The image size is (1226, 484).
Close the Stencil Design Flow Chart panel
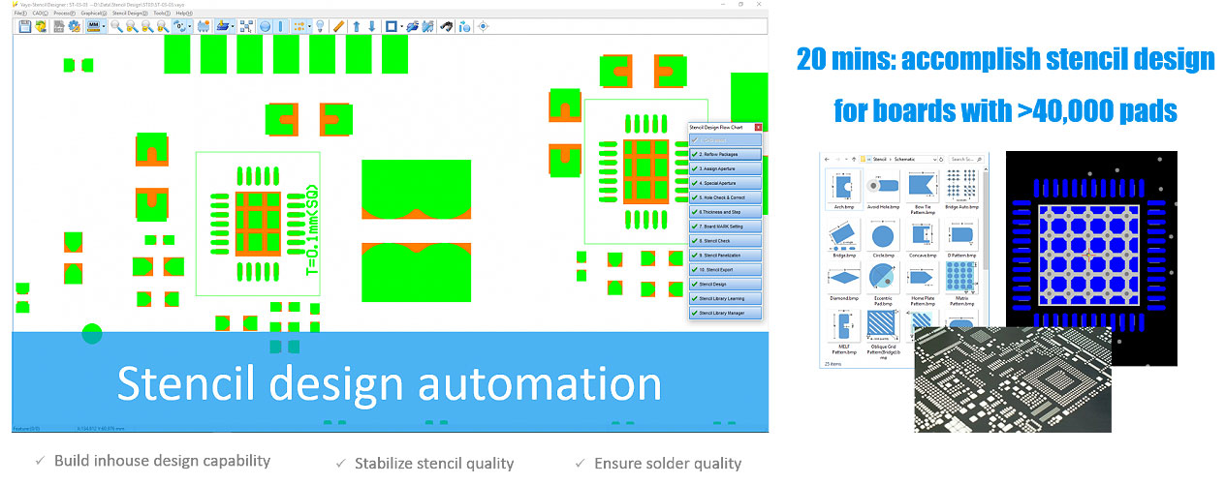click(x=758, y=127)
